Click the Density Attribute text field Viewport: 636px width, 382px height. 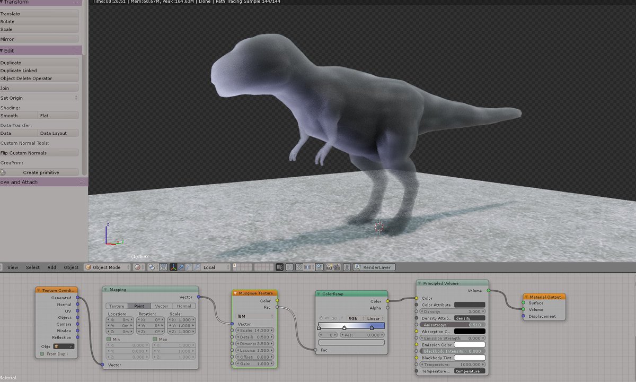(x=470, y=318)
